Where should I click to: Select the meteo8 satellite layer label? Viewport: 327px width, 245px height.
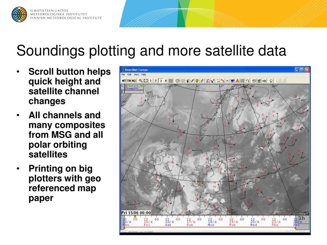pos(137,86)
